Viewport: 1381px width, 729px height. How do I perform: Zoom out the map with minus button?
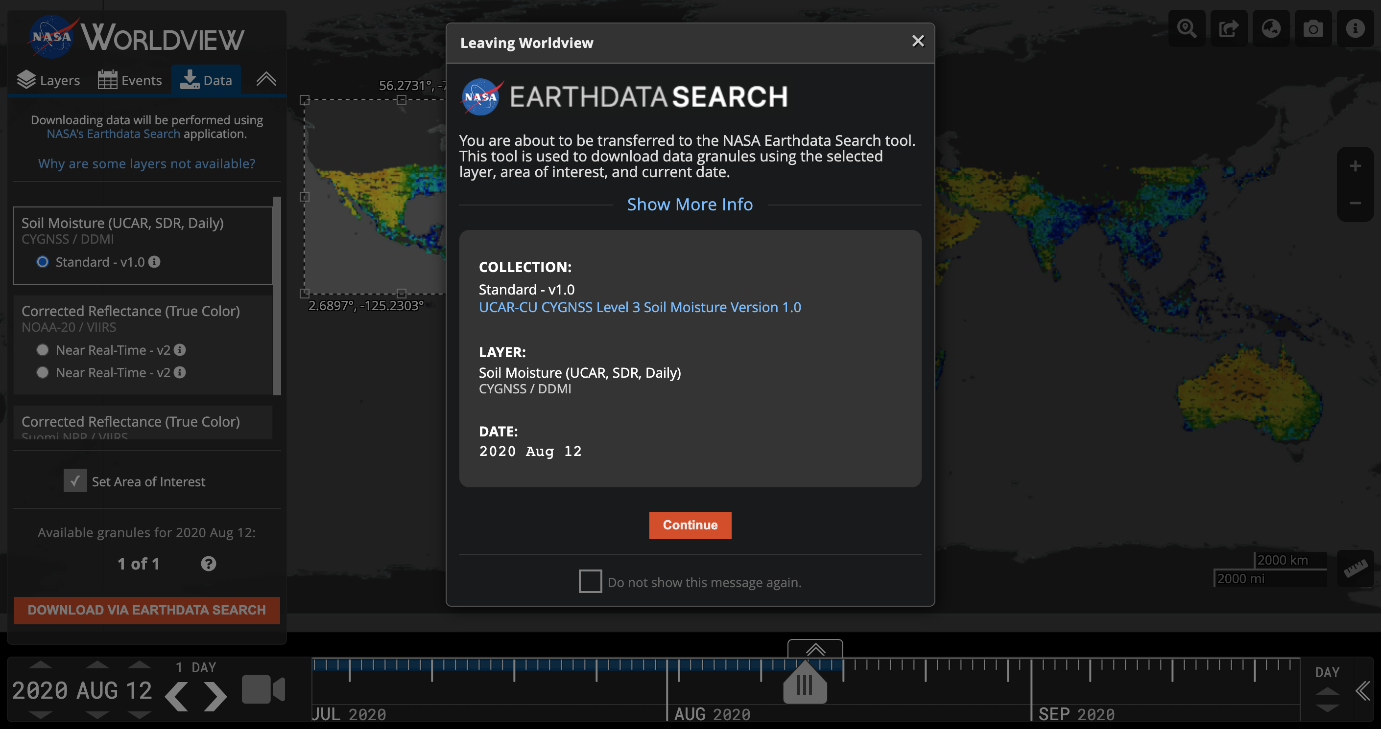click(x=1355, y=203)
